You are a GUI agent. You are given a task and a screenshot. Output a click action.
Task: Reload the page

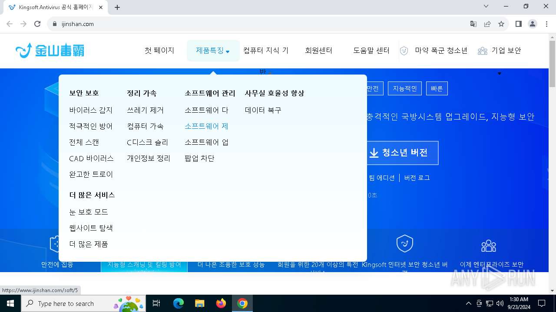pyautogui.click(x=37, y=24)
